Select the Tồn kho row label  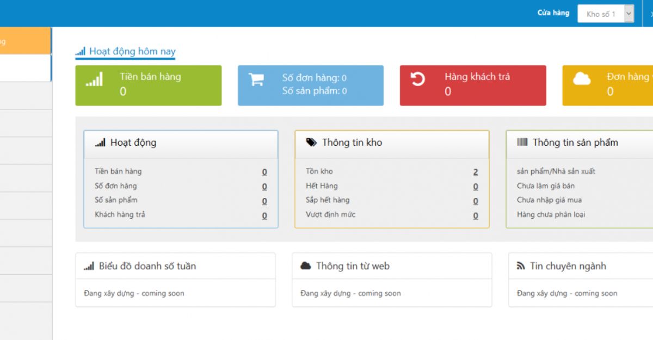coord(319,171)
